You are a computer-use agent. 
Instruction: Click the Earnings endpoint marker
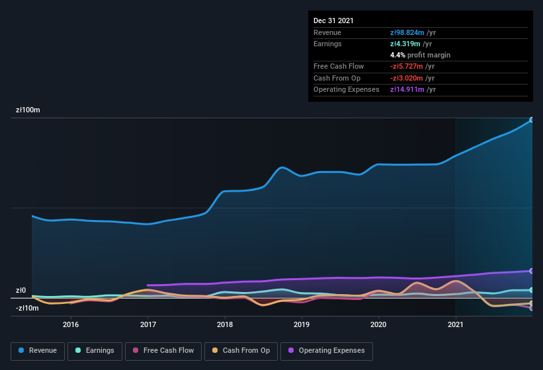pos(531,290)
